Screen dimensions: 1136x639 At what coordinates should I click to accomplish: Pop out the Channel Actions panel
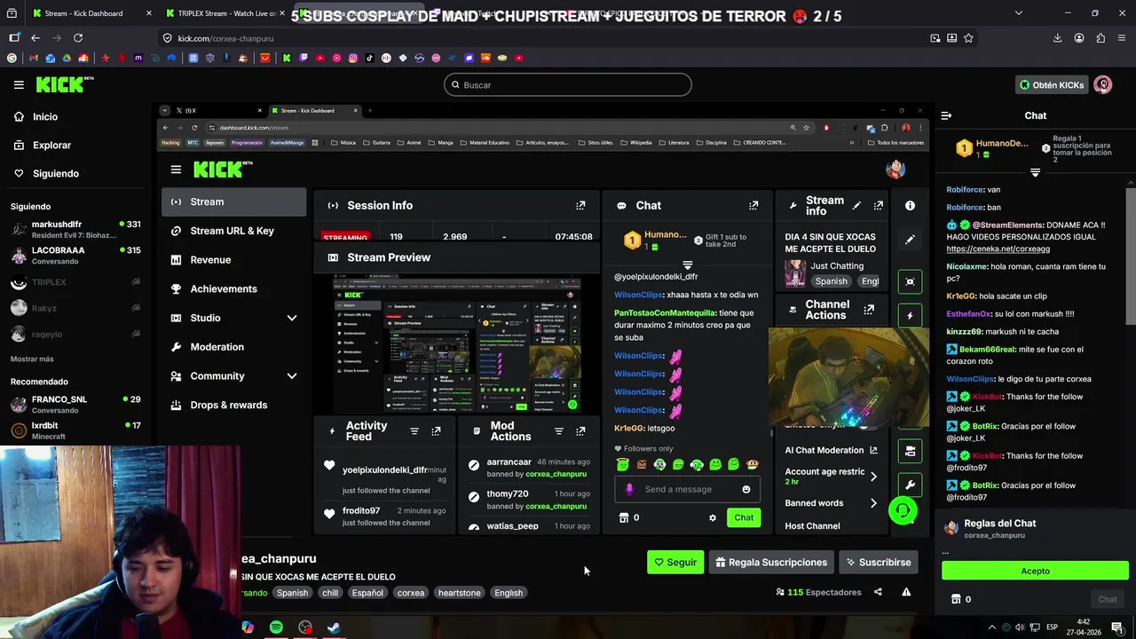coord(869,310)
